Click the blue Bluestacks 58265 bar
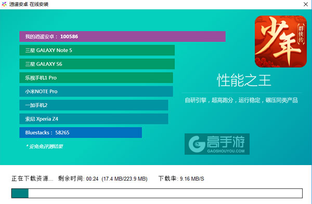 click(x=81, y=132)
